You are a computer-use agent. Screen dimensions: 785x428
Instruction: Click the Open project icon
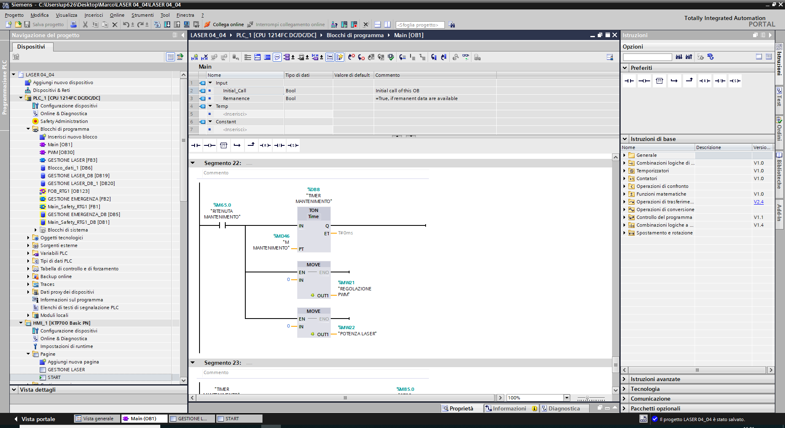[x=18, y=25]
